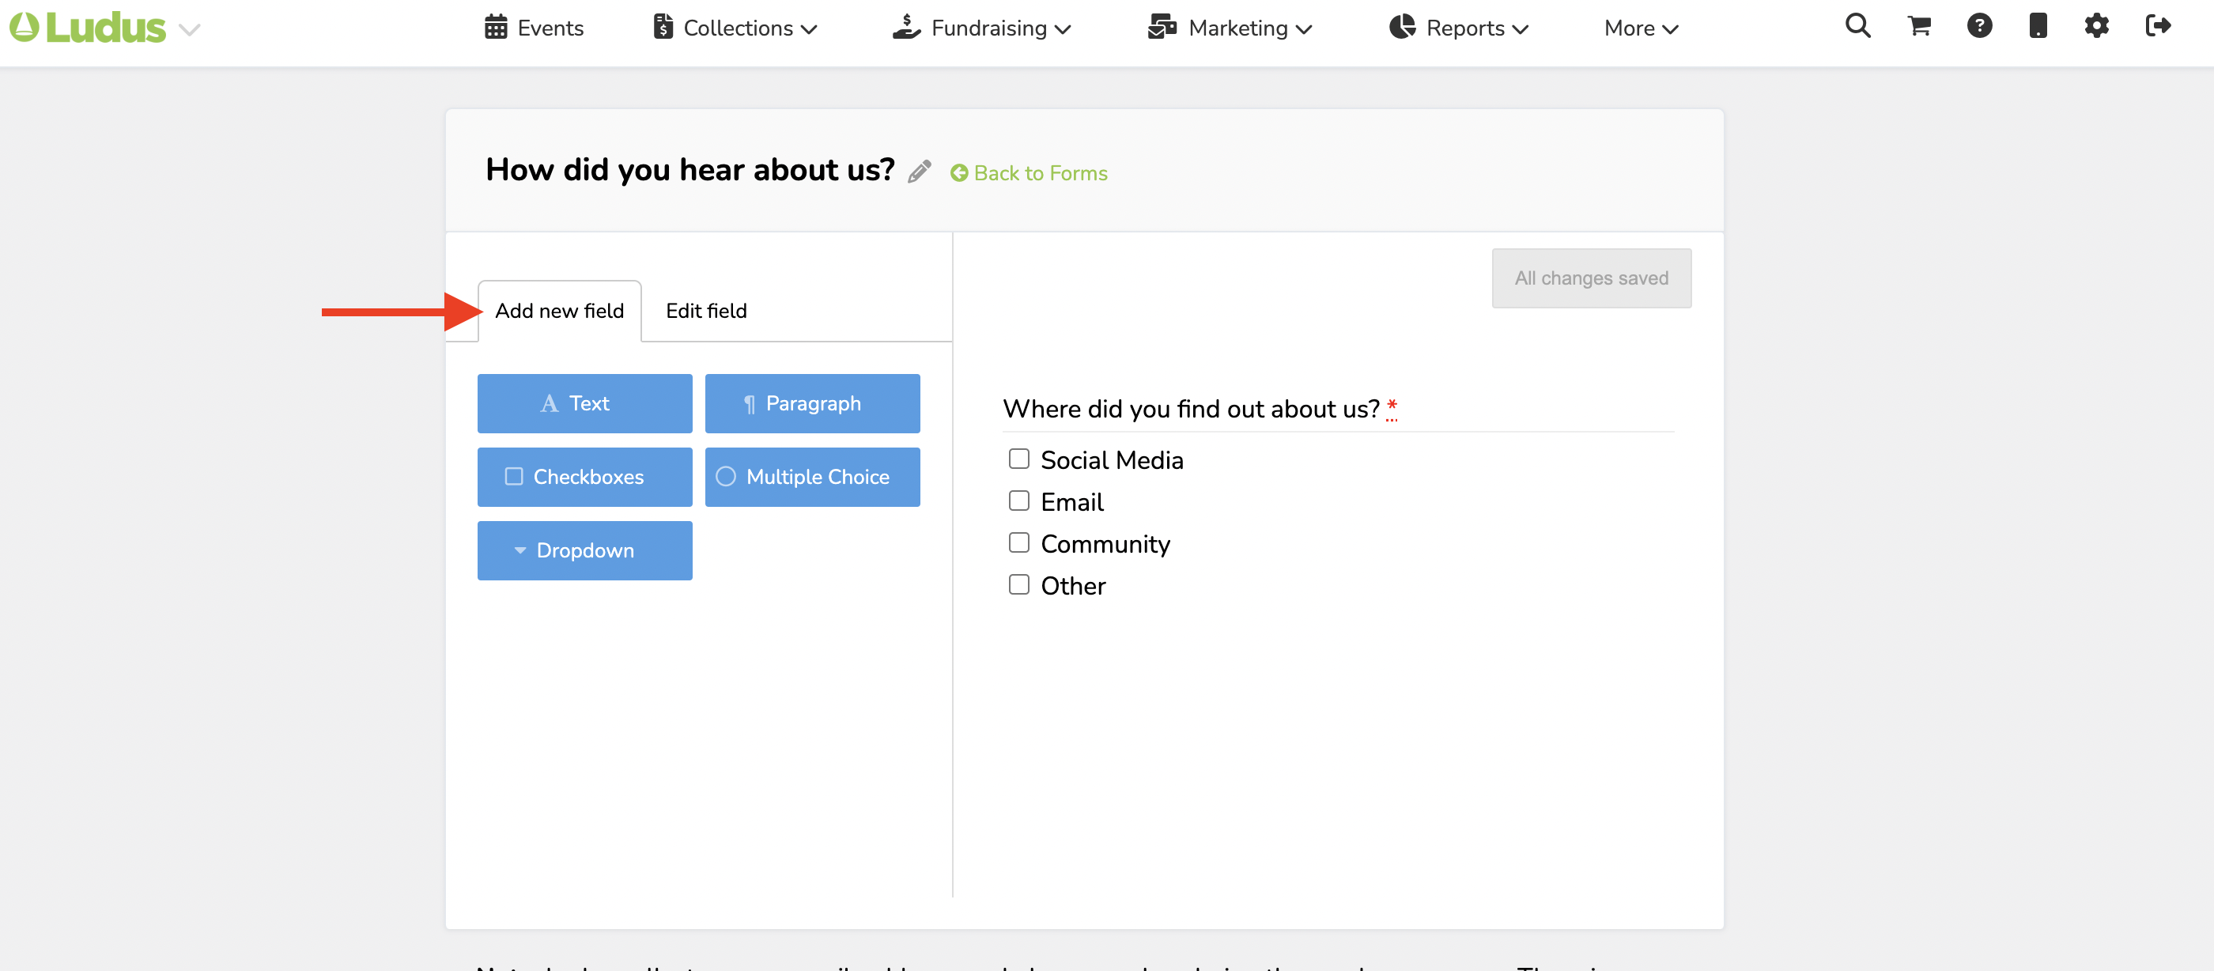Click the All changes saved button
The height and width of the screenshot is (971, 2214).
[x=1591, y=278]
